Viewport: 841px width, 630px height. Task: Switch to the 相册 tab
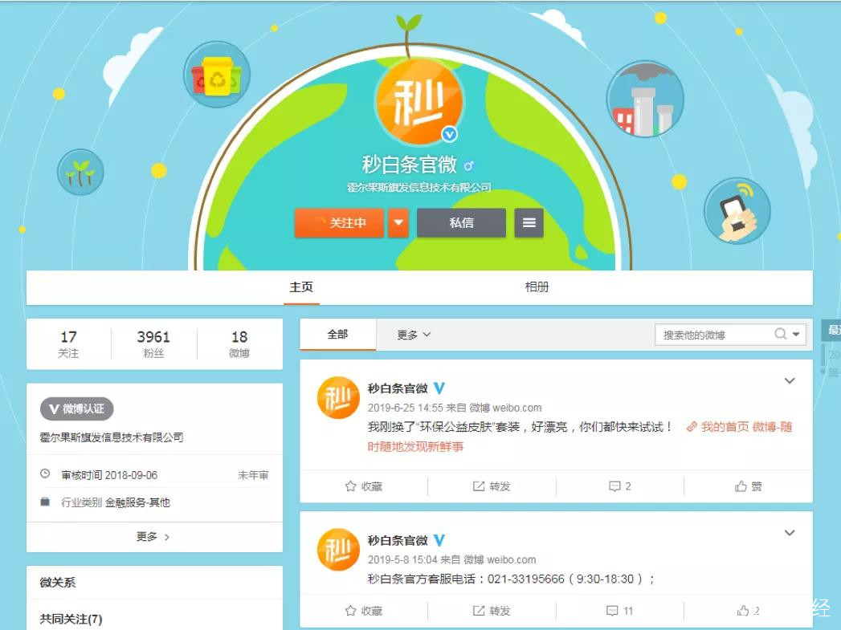pos(537,287)
